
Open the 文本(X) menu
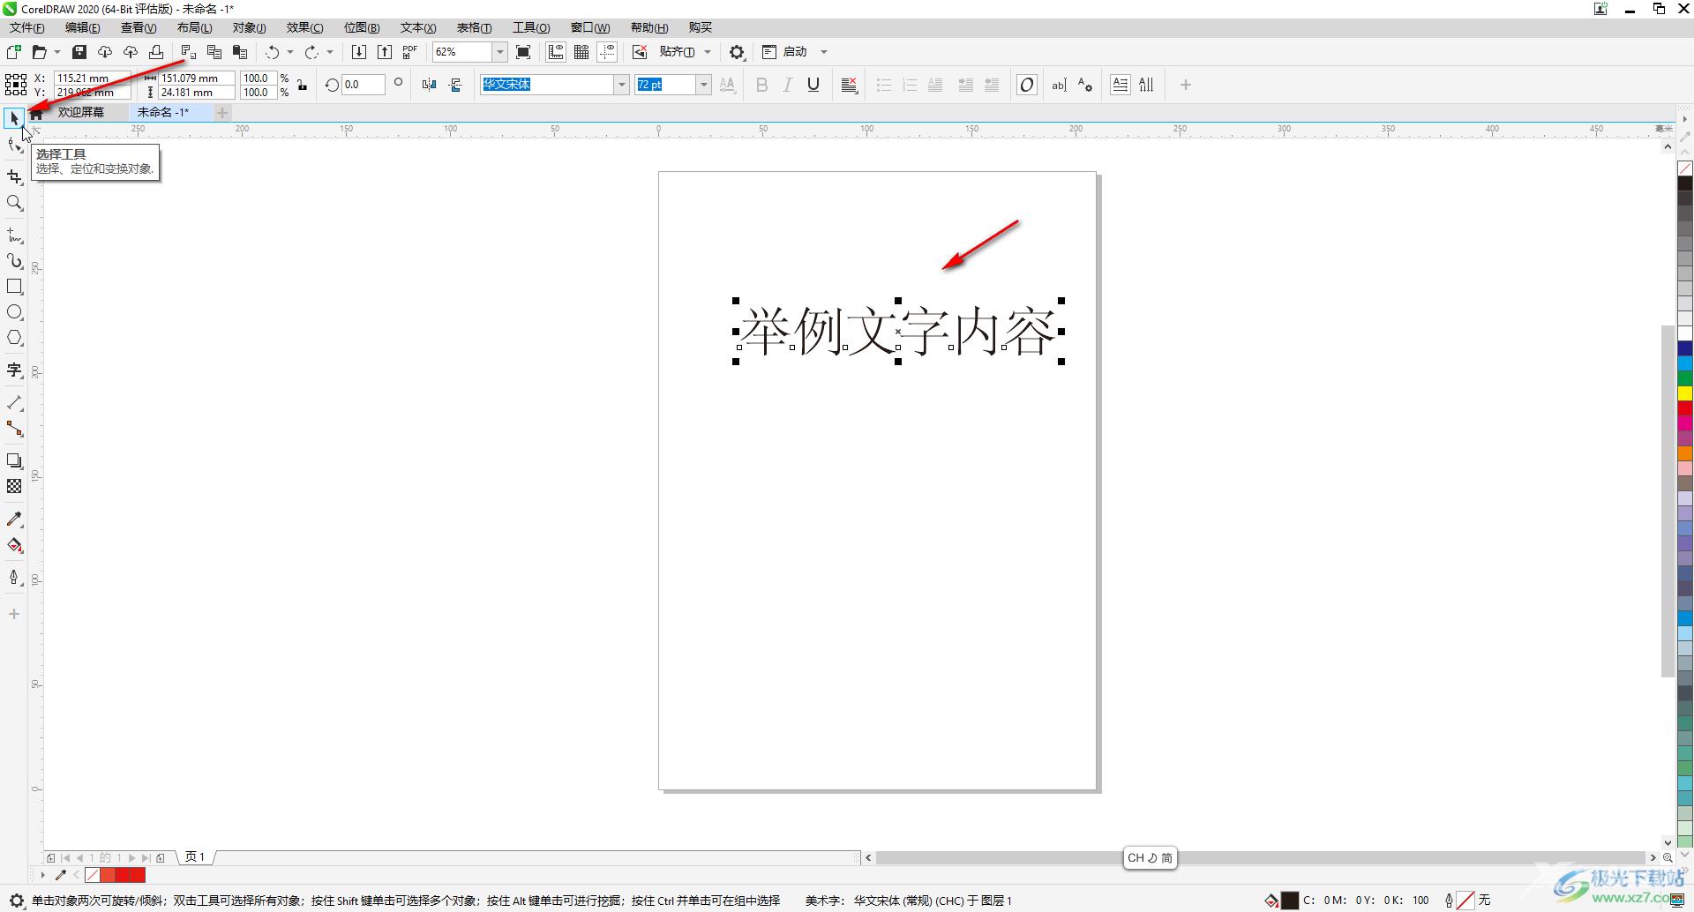pyautogui.click(x=418, y=27)
